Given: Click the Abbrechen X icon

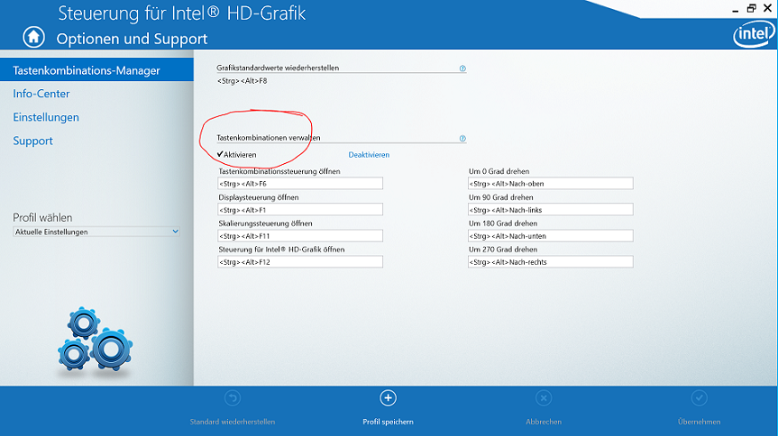Looking at the screenshot, I should 544,398.
